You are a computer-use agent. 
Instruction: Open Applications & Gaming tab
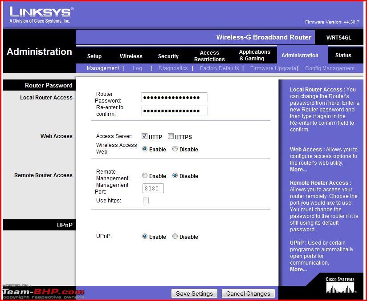(x=254, y=55)
